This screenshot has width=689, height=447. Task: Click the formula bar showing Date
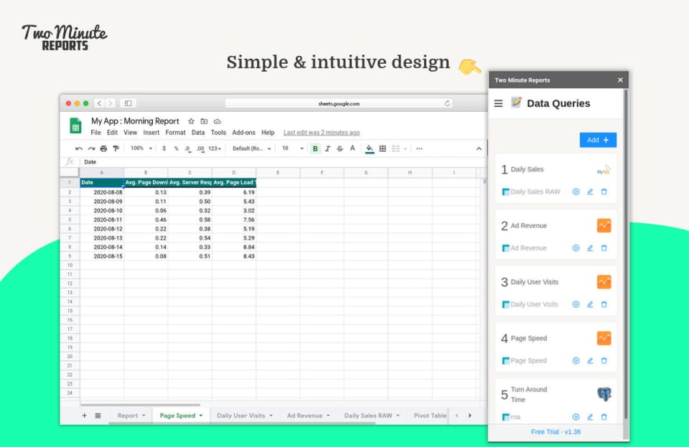283,162
